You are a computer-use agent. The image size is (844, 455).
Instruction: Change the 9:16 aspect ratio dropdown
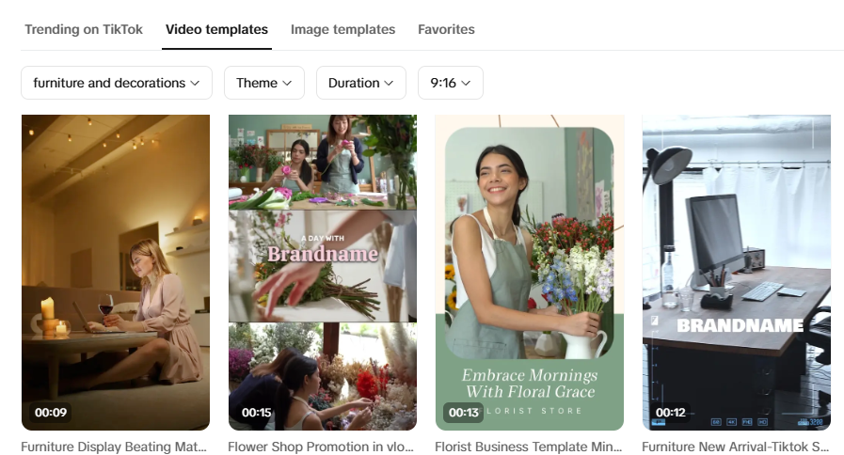click(451, 83)
